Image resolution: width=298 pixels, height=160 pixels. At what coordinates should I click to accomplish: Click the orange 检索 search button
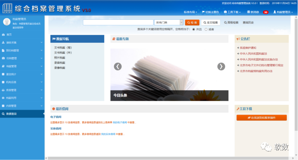tap(192, 22)
